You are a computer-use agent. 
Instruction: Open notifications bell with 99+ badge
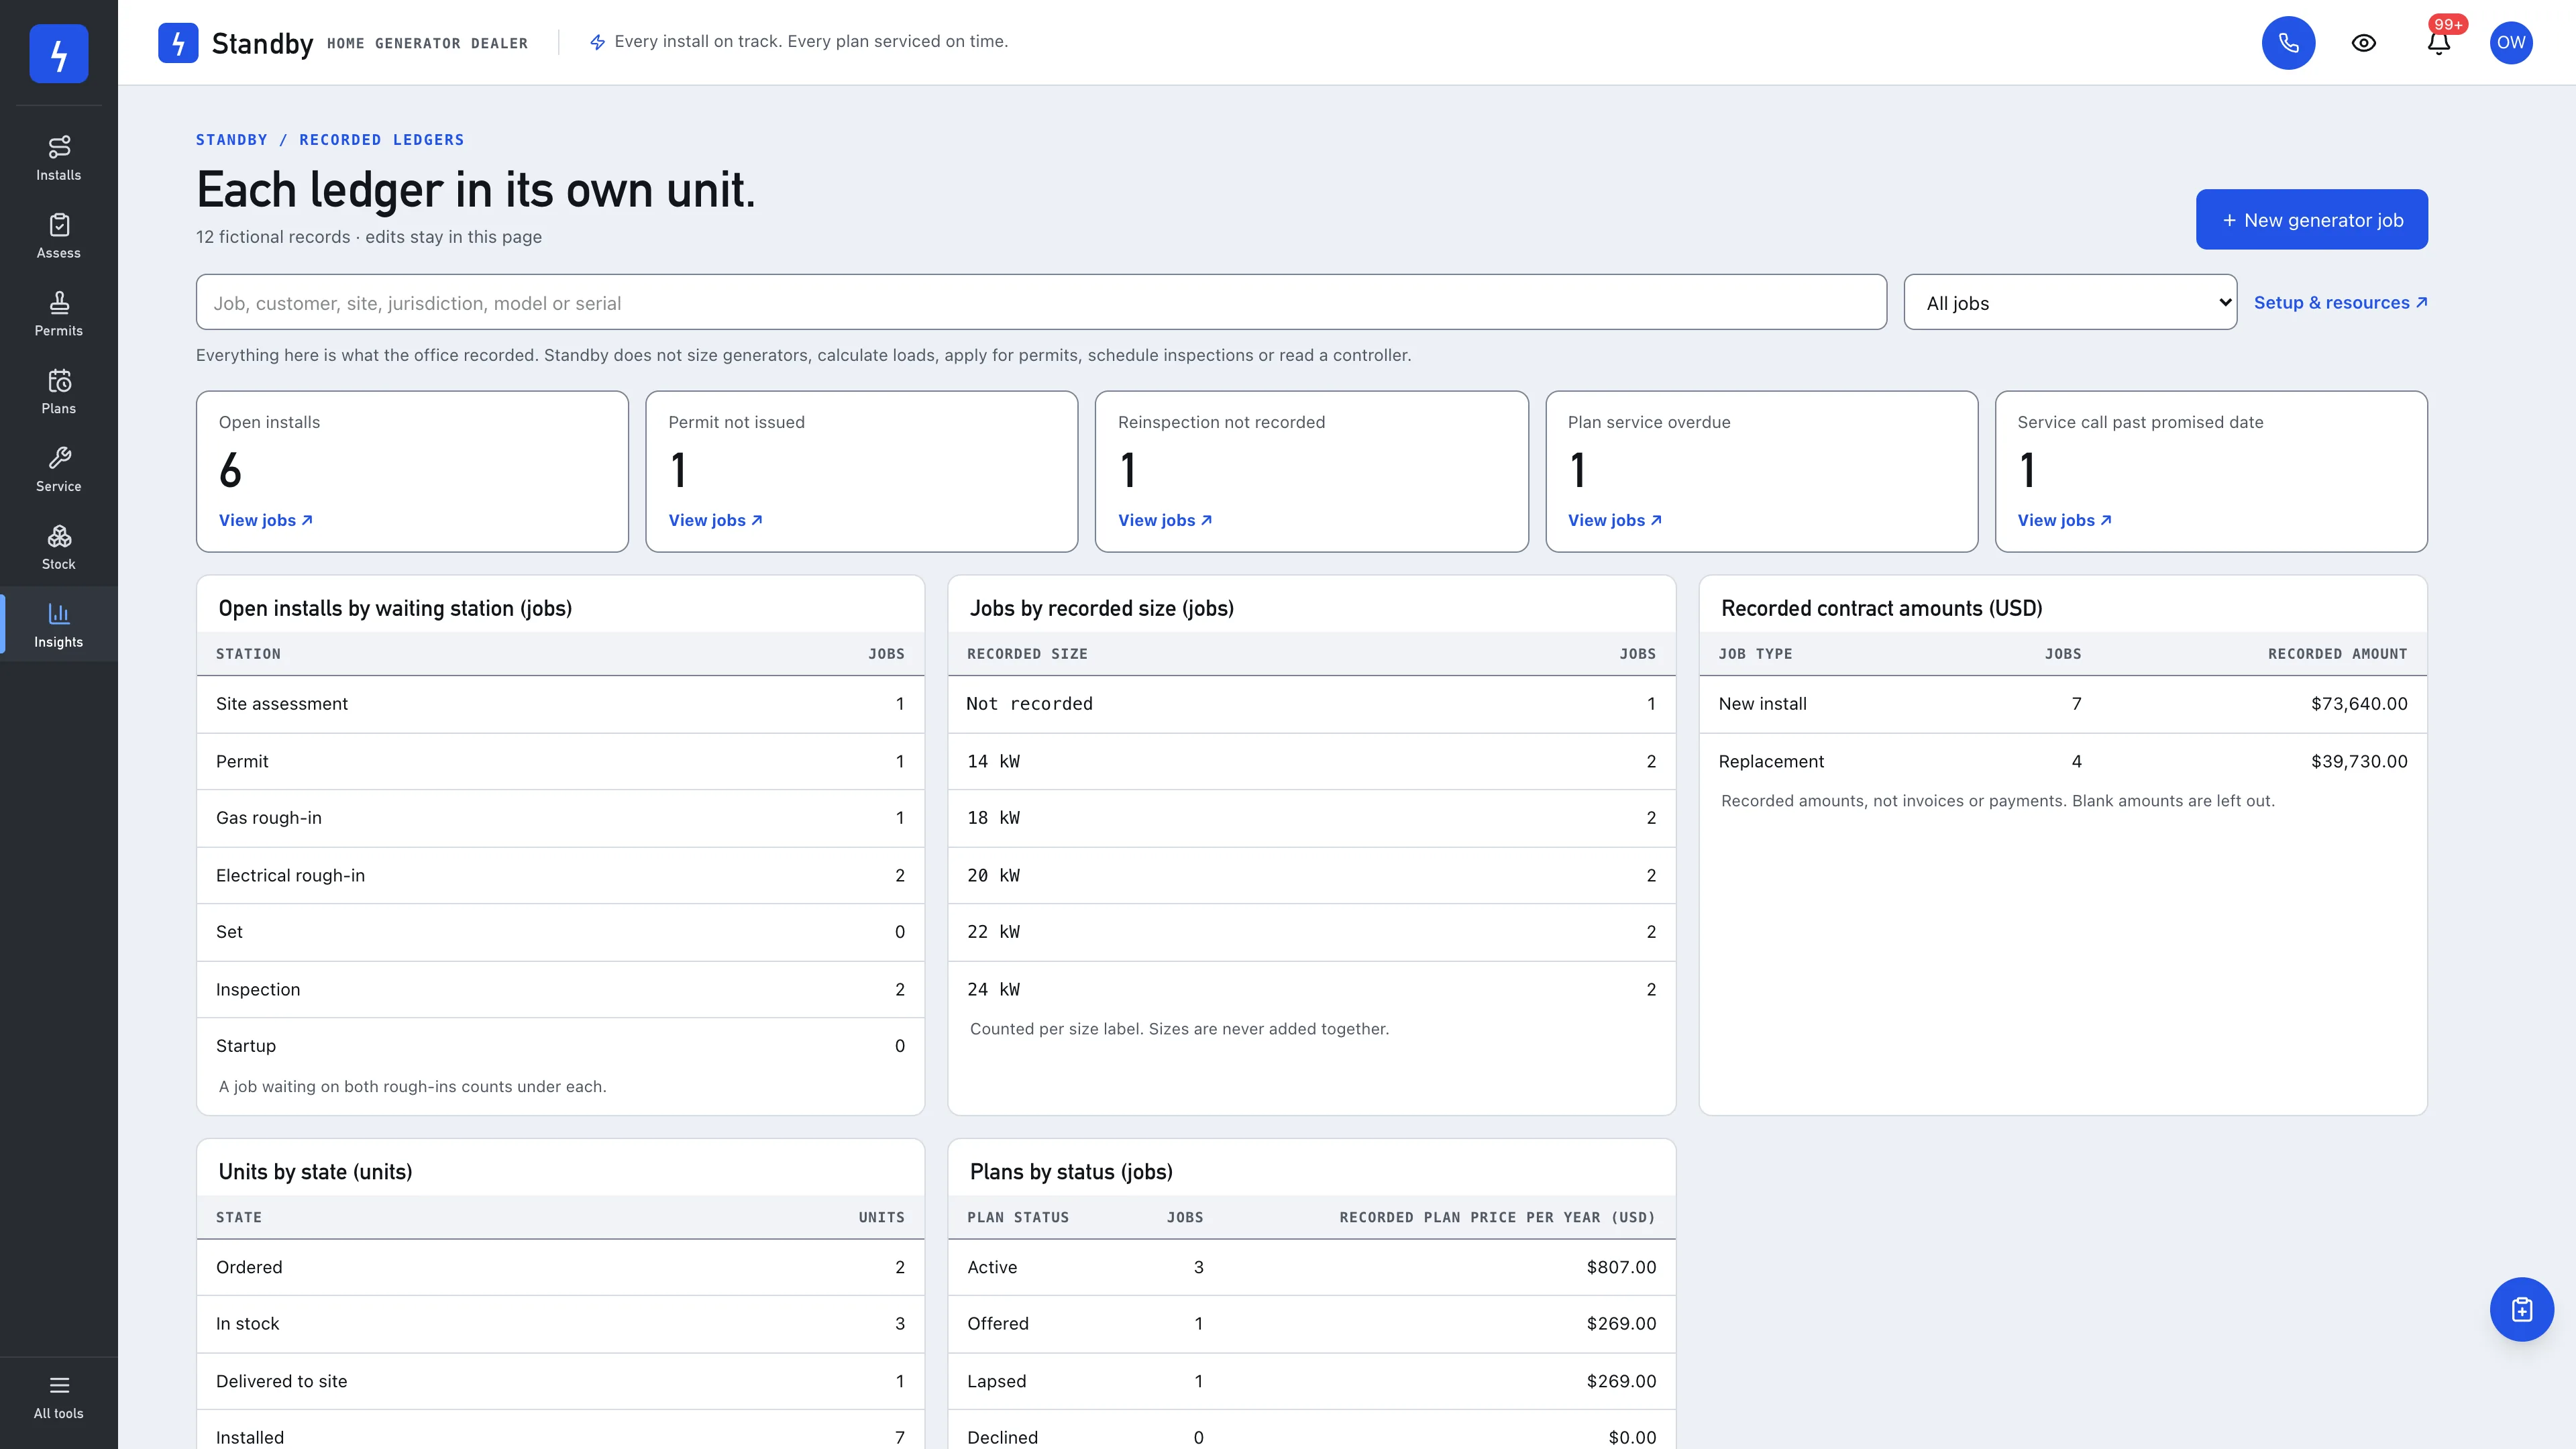point(2439,43)
